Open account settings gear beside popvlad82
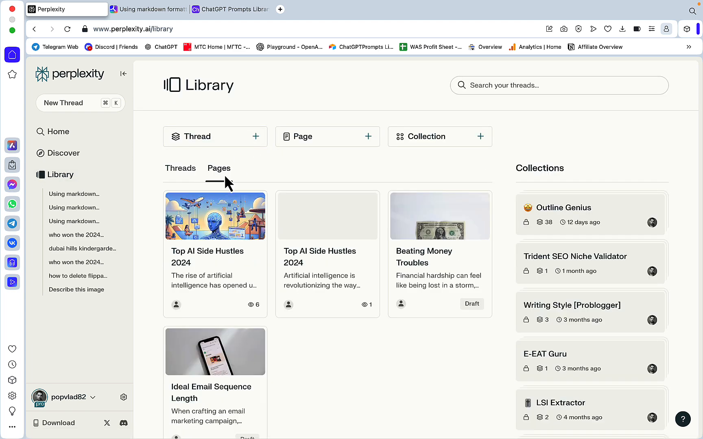This screenshot has height=439, width=703. [124, 397]
